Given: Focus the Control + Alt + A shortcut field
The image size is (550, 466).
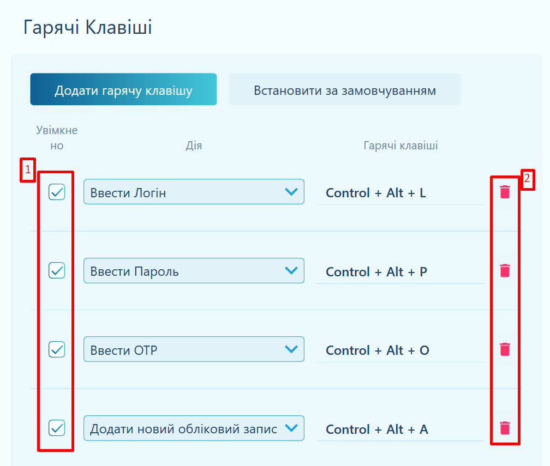Looking at the screenshot, I should 400,429.
